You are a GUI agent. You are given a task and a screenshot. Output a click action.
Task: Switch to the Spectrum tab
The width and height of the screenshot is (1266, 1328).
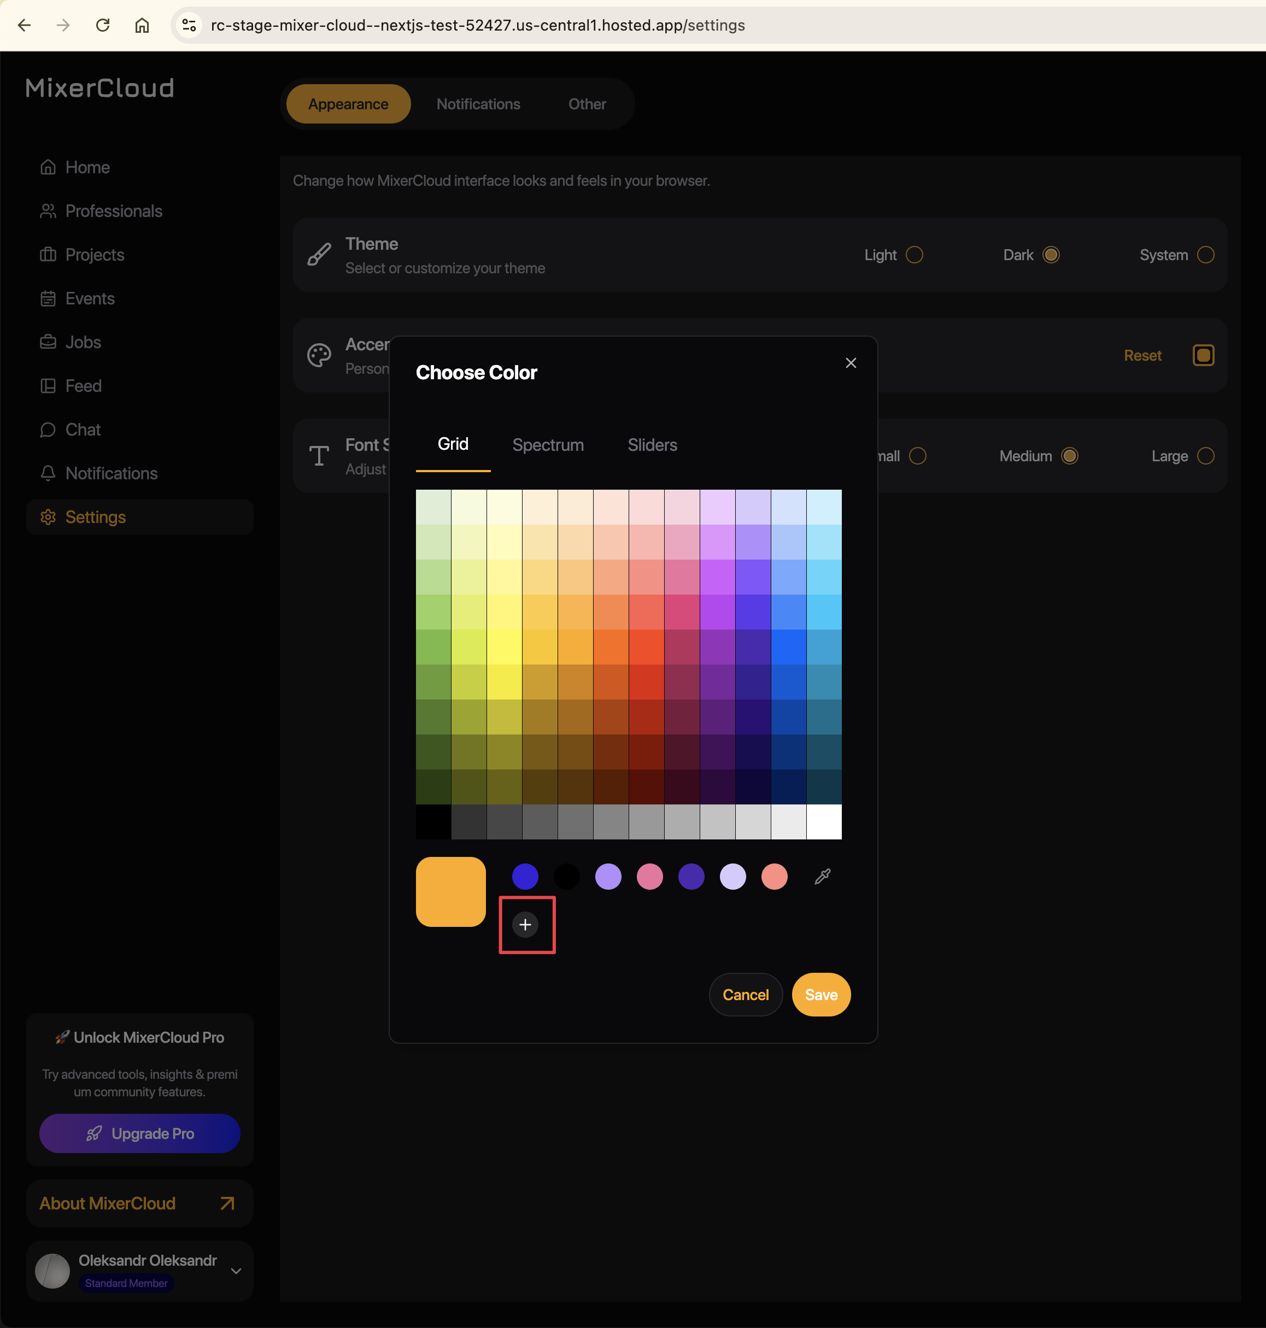[x=547, y=445]
